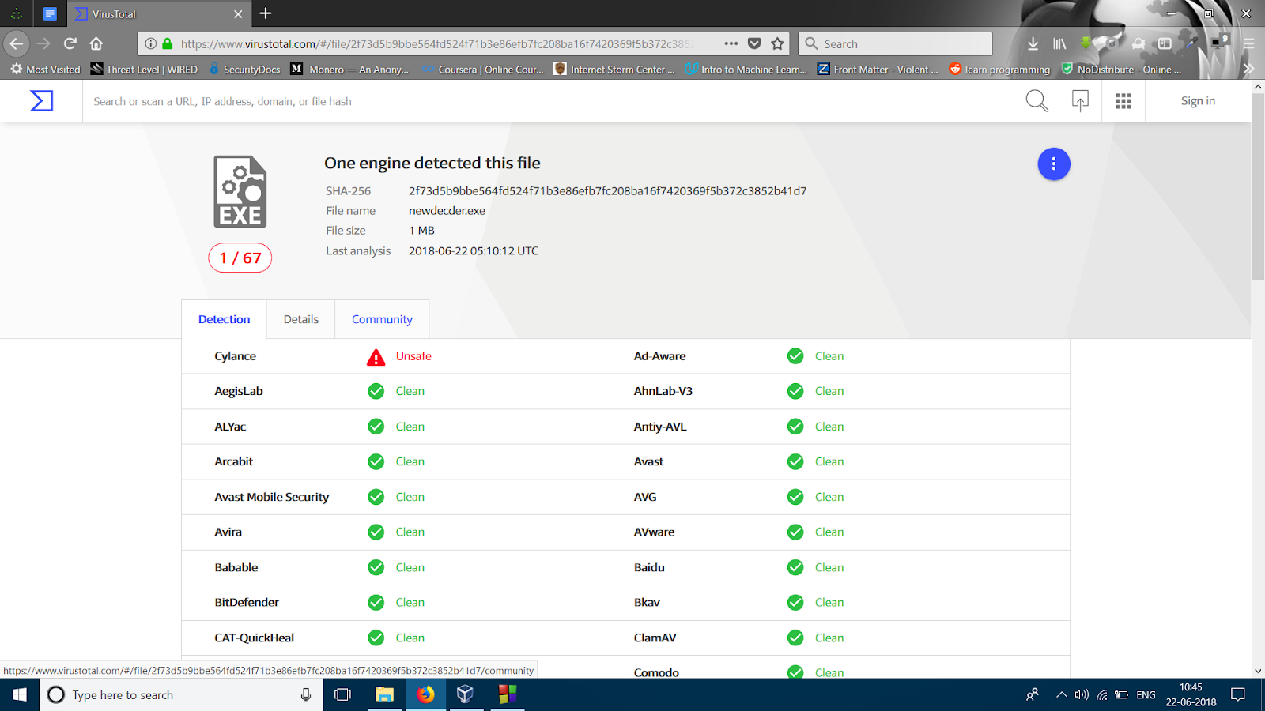Image resolution: width=1265 pixels, height=711 pixels.
Task: Save page to Pocket icon
Action: tap(754, 43)
